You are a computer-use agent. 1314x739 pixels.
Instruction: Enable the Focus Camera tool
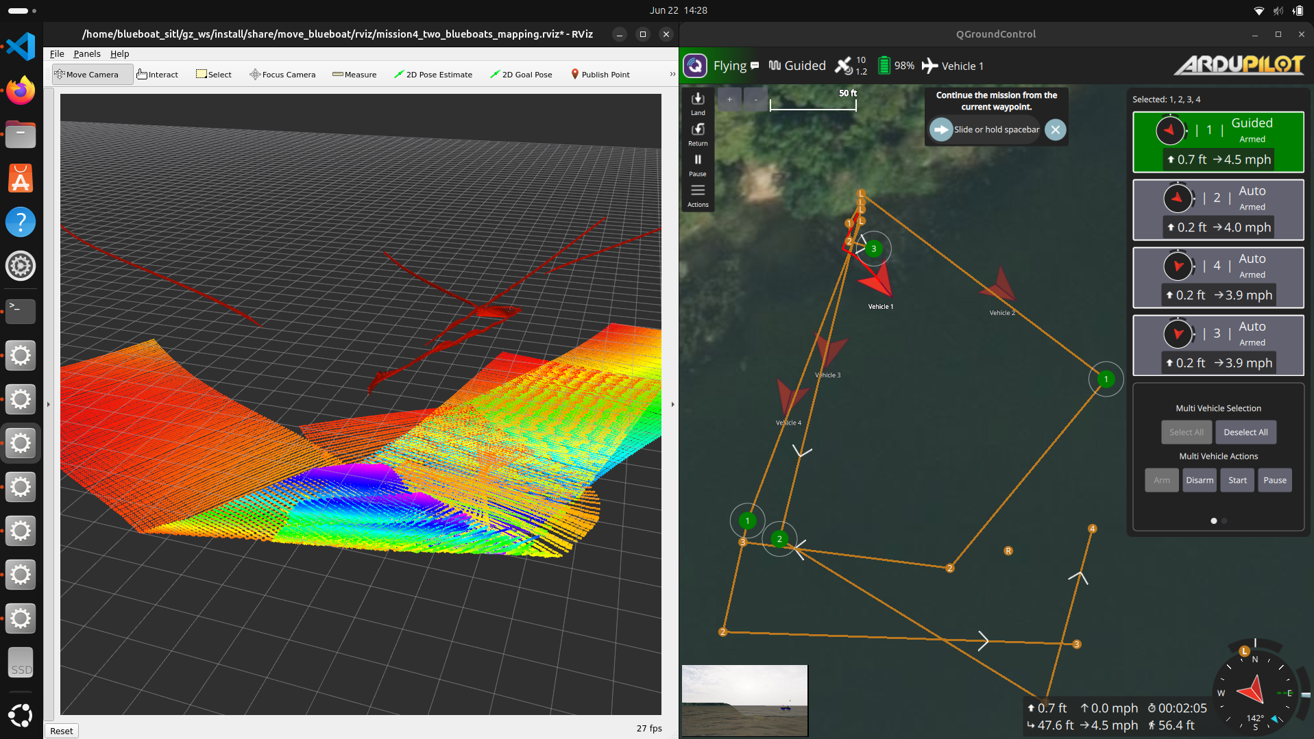click(x=282, y=75)
